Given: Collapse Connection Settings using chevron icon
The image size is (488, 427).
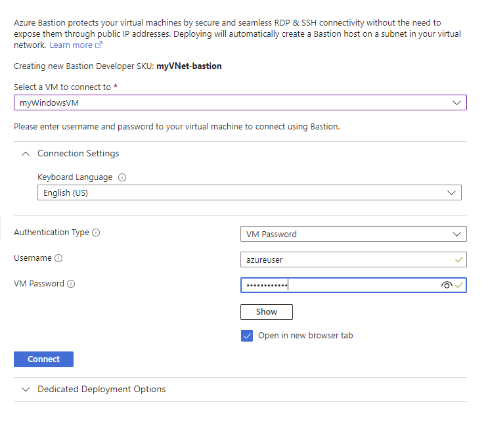Looking at the screenshot, I should click(26, 154).
